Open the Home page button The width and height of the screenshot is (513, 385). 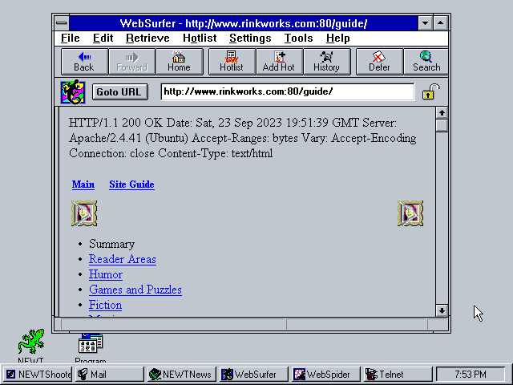(180, 62)
